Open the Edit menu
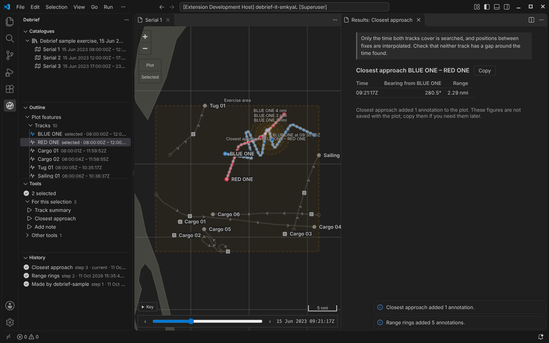Screen dimensions: 549x343 [35, 7]
